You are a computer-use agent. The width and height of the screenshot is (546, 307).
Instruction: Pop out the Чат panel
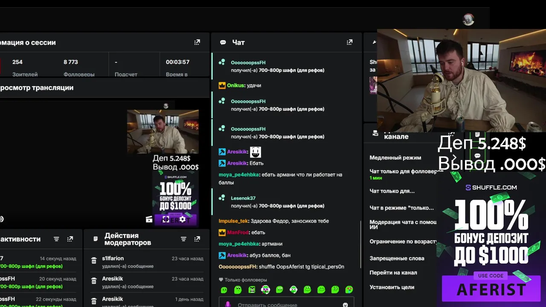349,42
